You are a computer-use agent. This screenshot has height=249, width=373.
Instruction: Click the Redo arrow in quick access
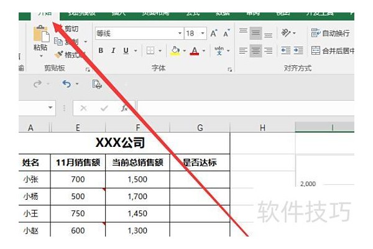click(37, 84)
